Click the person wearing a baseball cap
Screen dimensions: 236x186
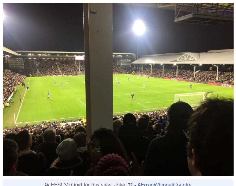click(x=170, y=138)
